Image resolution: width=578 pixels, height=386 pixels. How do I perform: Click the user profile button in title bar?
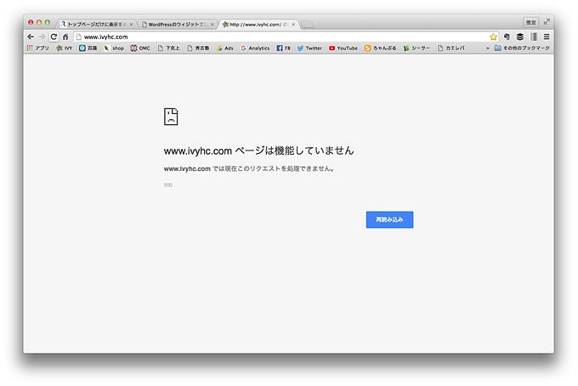pos(530,22)
